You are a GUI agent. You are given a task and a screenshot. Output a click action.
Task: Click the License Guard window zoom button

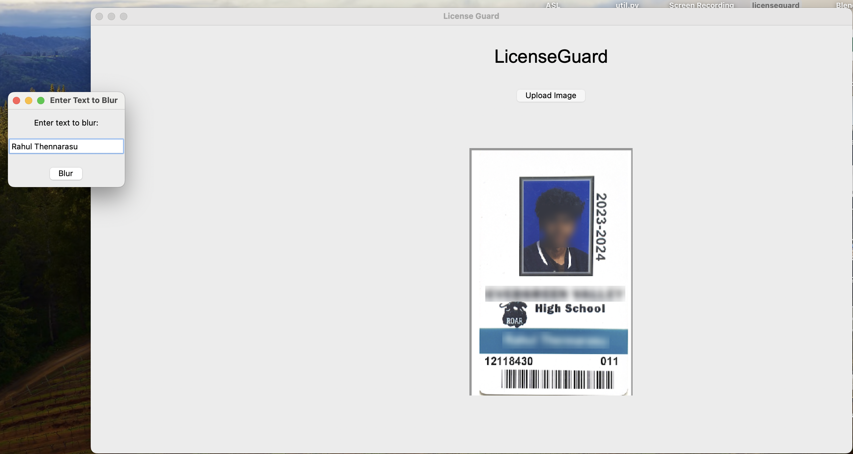[x=124, y=16]
